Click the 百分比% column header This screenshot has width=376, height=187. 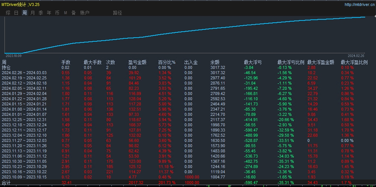[x=167, y=62]
